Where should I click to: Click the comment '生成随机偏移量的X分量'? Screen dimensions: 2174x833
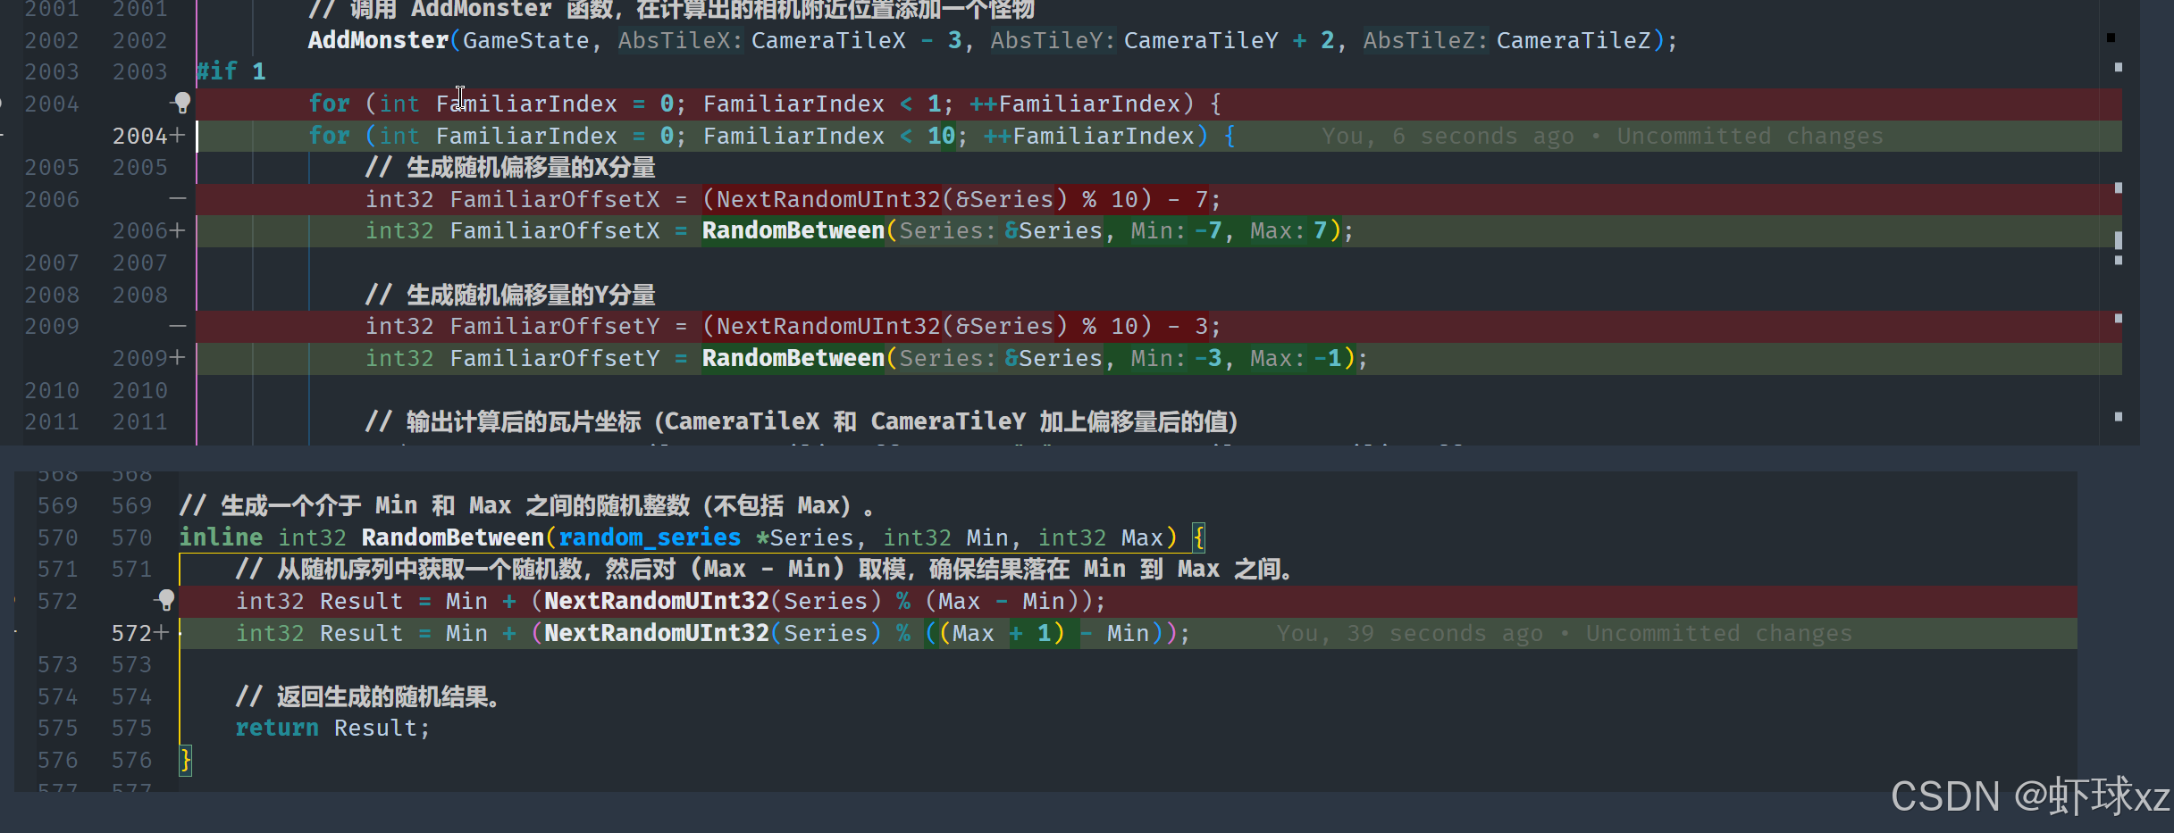pyautogui.click(x=531, y=167)
